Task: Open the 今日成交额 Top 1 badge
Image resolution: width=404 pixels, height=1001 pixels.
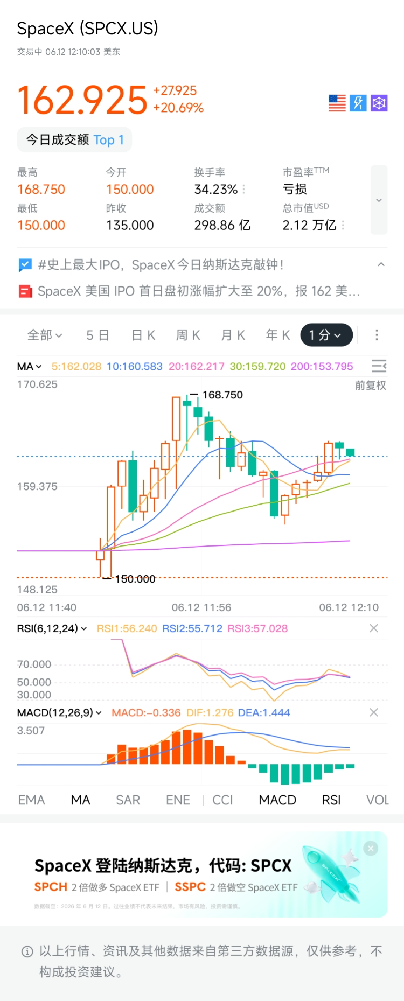Action: point(74,140)
